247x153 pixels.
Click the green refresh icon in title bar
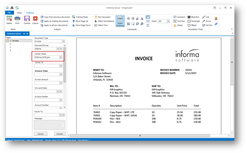click(17, 8)
